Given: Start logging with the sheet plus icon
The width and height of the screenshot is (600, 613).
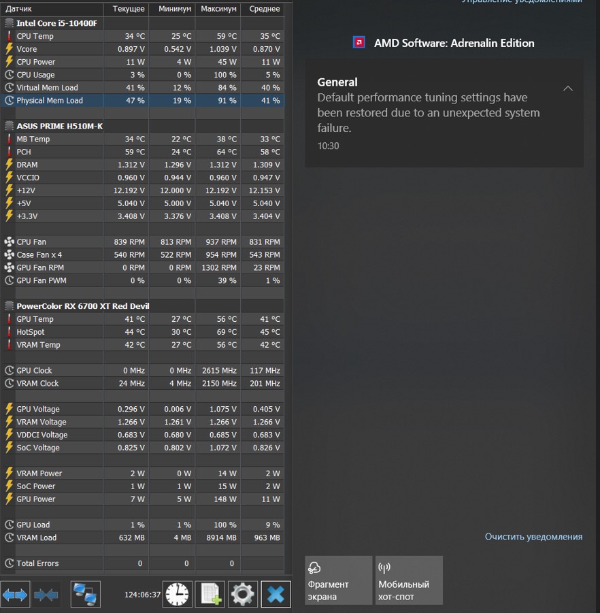Looking at the screenshot, I should click(x=210, y=595).
